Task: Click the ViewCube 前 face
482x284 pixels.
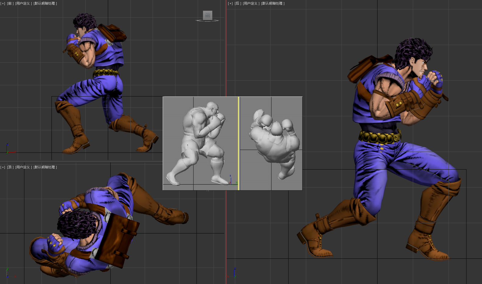Action: [x=207, y=15]
